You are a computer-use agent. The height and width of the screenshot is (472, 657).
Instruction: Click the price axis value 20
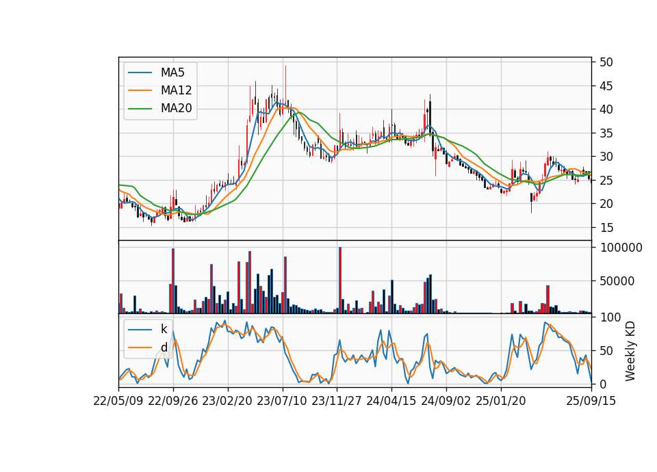(x=606, y=205)
